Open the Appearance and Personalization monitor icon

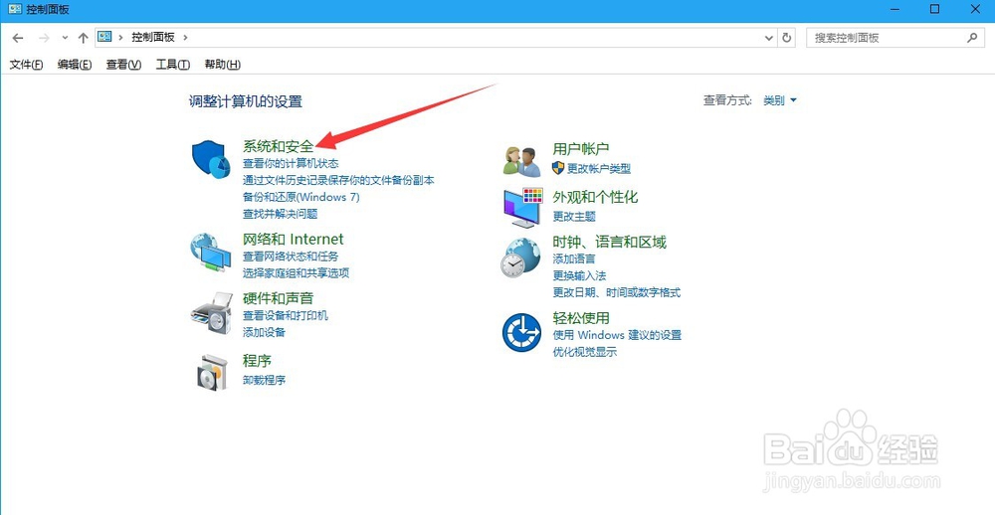click(x=522, y=208)
